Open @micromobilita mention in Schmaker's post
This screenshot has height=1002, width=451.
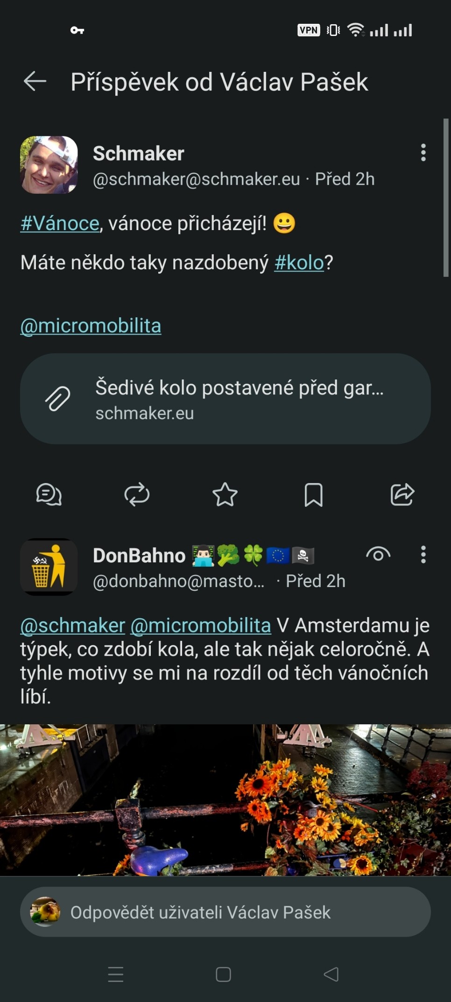91,326
